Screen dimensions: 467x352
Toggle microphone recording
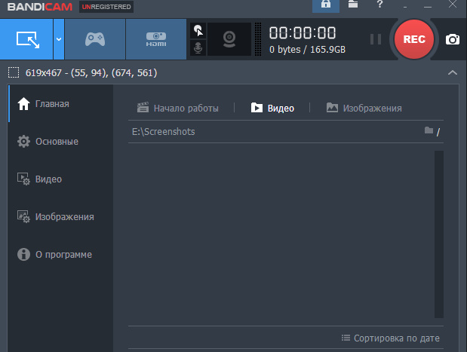[198, 47]
